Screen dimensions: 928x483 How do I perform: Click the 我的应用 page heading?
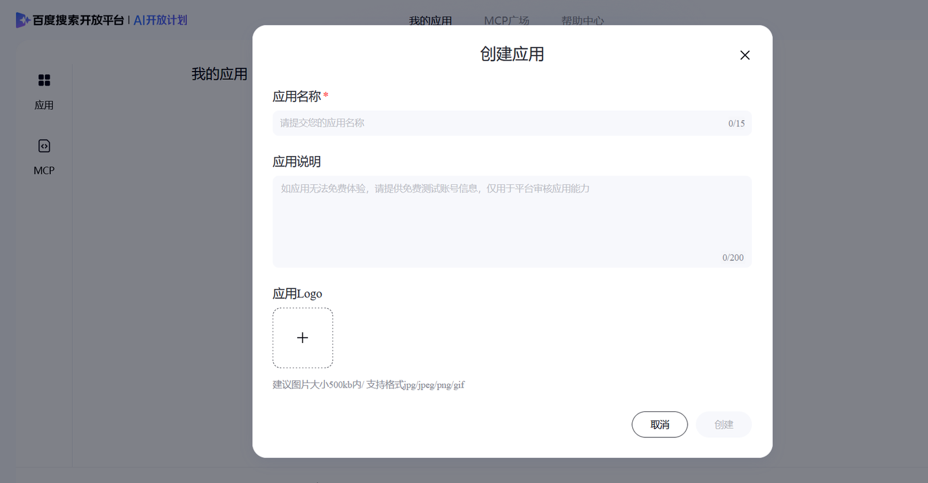pyautogui.click(x=219, y=74)
